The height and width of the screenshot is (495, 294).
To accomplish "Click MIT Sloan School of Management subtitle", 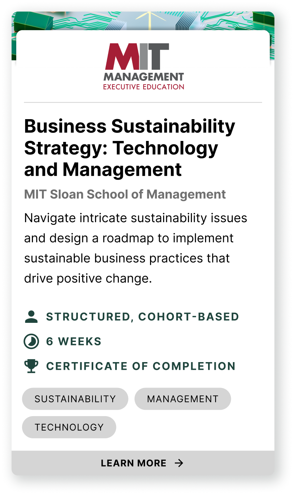I will (125, 194).
